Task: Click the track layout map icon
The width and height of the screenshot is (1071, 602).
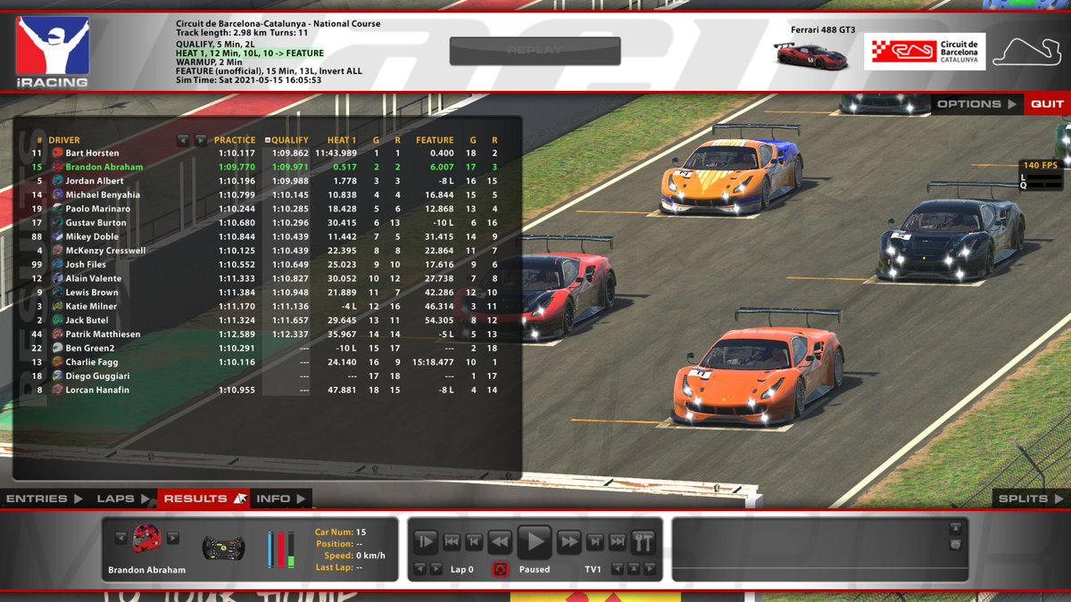Action: [1025, 51]
